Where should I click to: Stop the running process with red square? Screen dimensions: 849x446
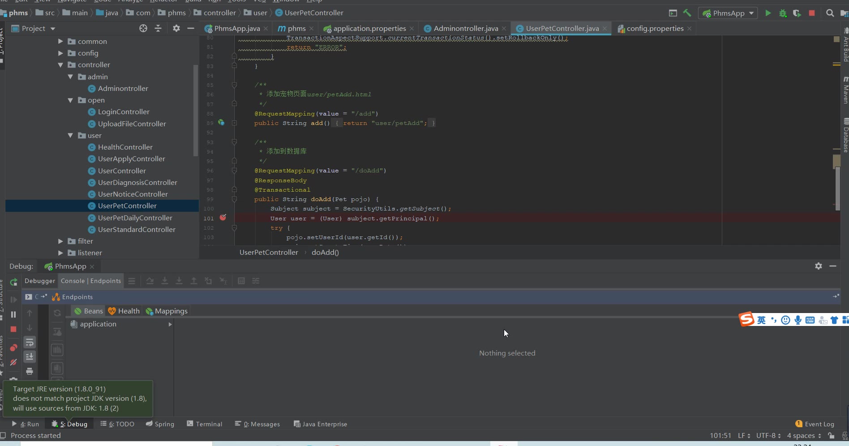coord(811,13)
